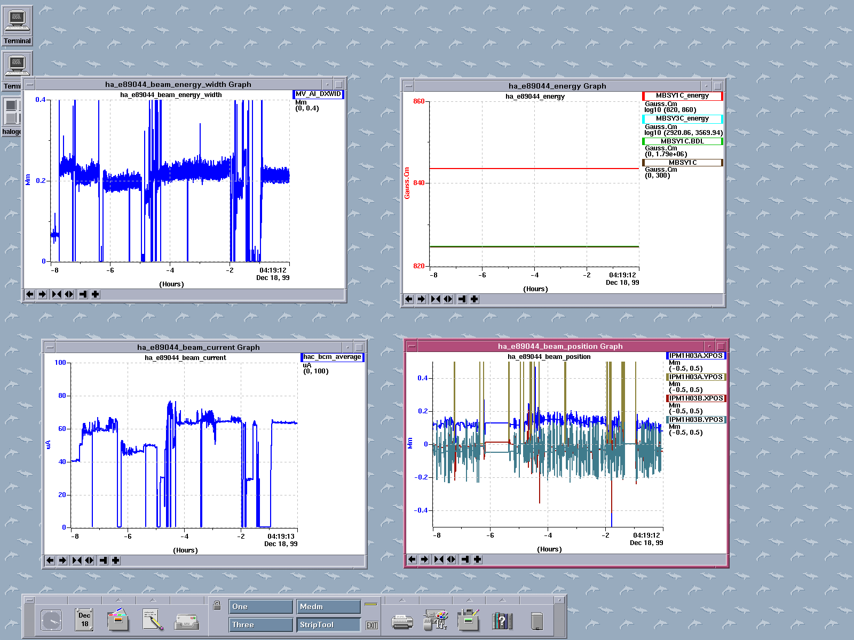This screenshot has height=640, width=854.
Task: Switch to workspace Three
Action: (261, 625)
